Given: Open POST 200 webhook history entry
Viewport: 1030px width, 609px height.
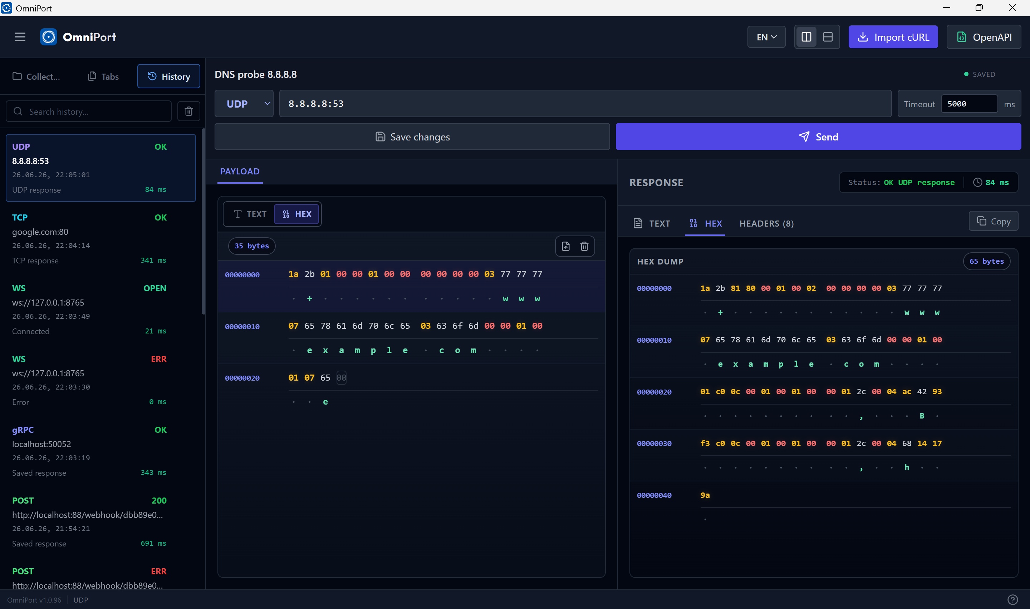Looking at the screenshot, I should (x=100, y=522).
